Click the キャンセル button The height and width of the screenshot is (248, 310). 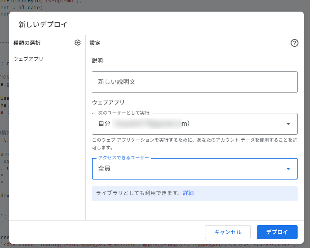[x=228, y=232]
